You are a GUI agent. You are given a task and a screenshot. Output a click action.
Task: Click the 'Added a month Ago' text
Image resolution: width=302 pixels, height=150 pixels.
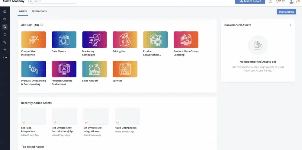[124, 132]
